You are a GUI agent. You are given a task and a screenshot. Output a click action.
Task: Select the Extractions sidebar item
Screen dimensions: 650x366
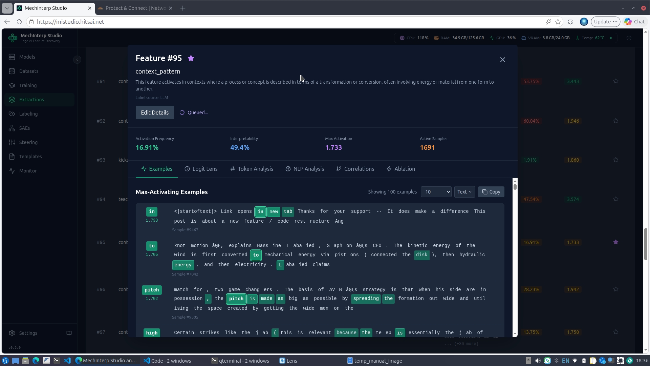tap(40, 100)
